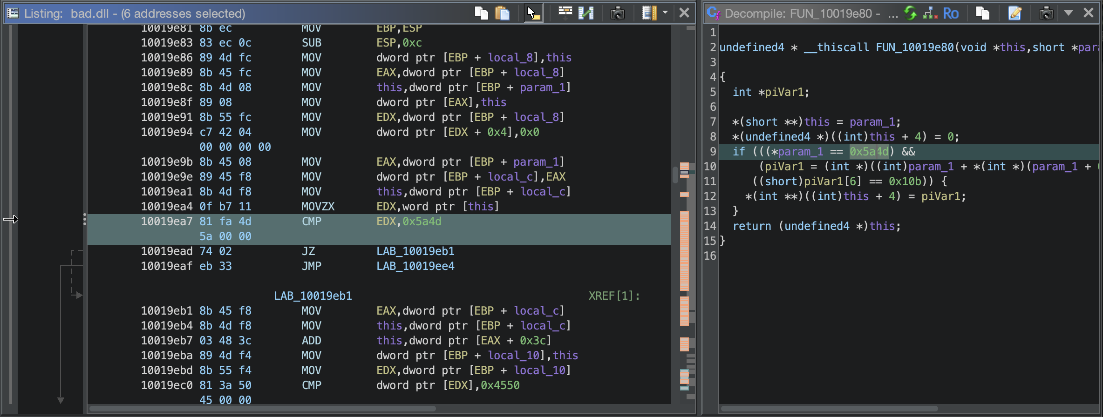Open the Decompile panel dropdown menu arrow
The height and width of the screenshot is (417, 1103).
tap(1069, 13)
